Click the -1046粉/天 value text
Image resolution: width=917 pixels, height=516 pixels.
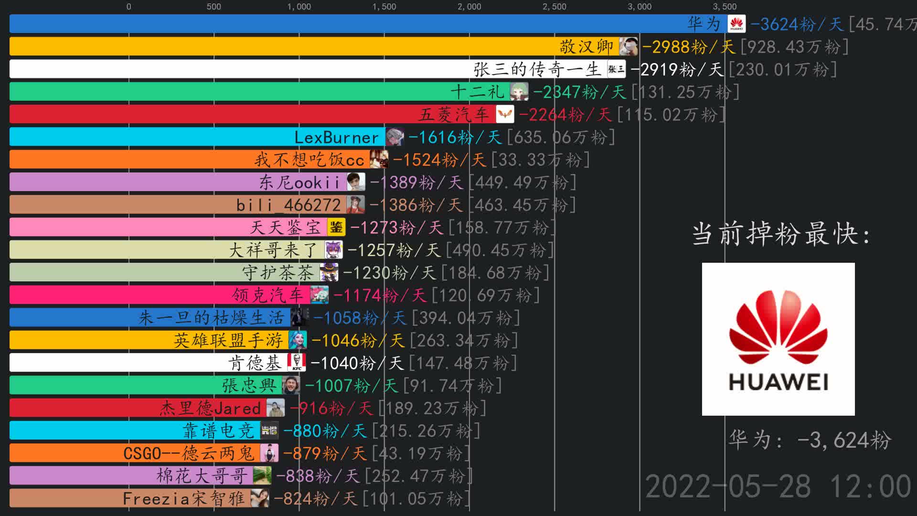tap(358, 340)
